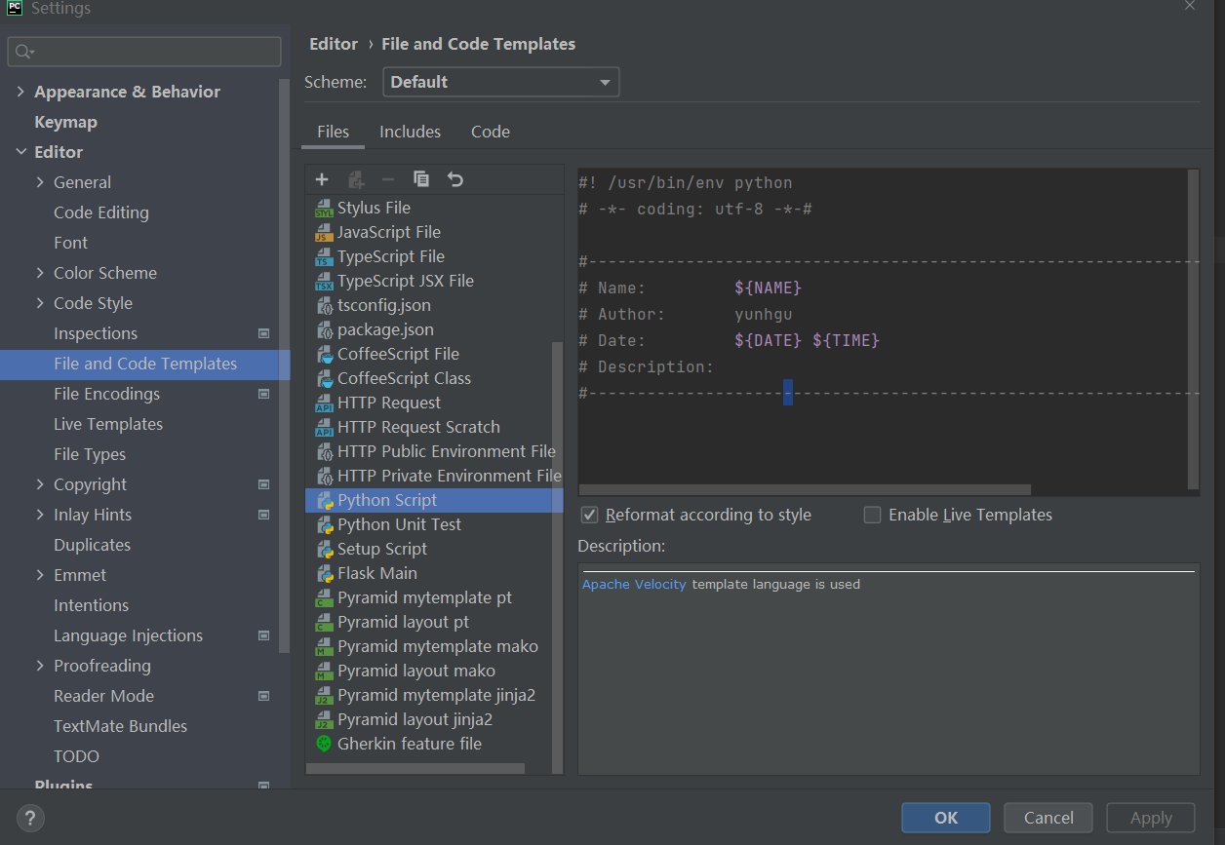
Task: Click the Stylus File icon
Action: click(325, 209)
